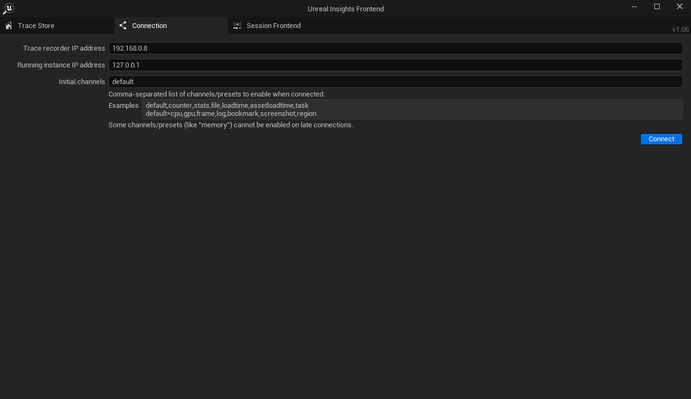691x399 pixels.
Task: Click the share icon on Connection tab
Action: pyautogui.click(x=123, y=26)
